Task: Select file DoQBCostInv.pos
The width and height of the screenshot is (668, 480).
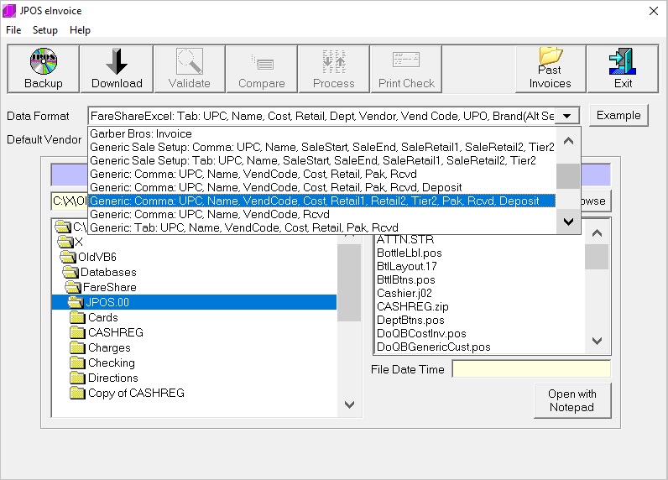Action: (421, 333)
